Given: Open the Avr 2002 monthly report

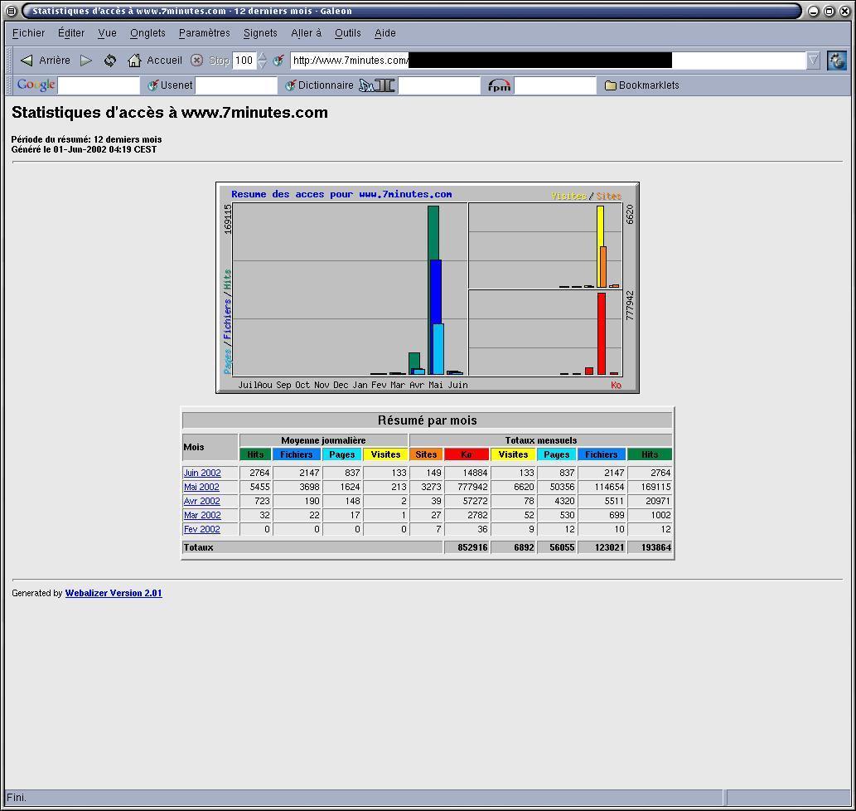Looking at the screenshot, I should click(x=202, y=502).
